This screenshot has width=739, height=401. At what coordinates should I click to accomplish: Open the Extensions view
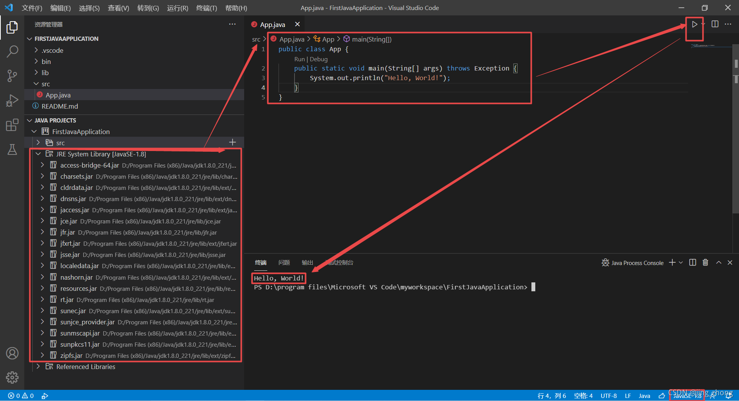(12, 125)
